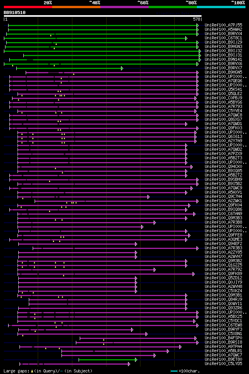The image size is (249, 374).
Task: Select hit UniRef100_A7QWC9
Action: (x=223, y=188)
